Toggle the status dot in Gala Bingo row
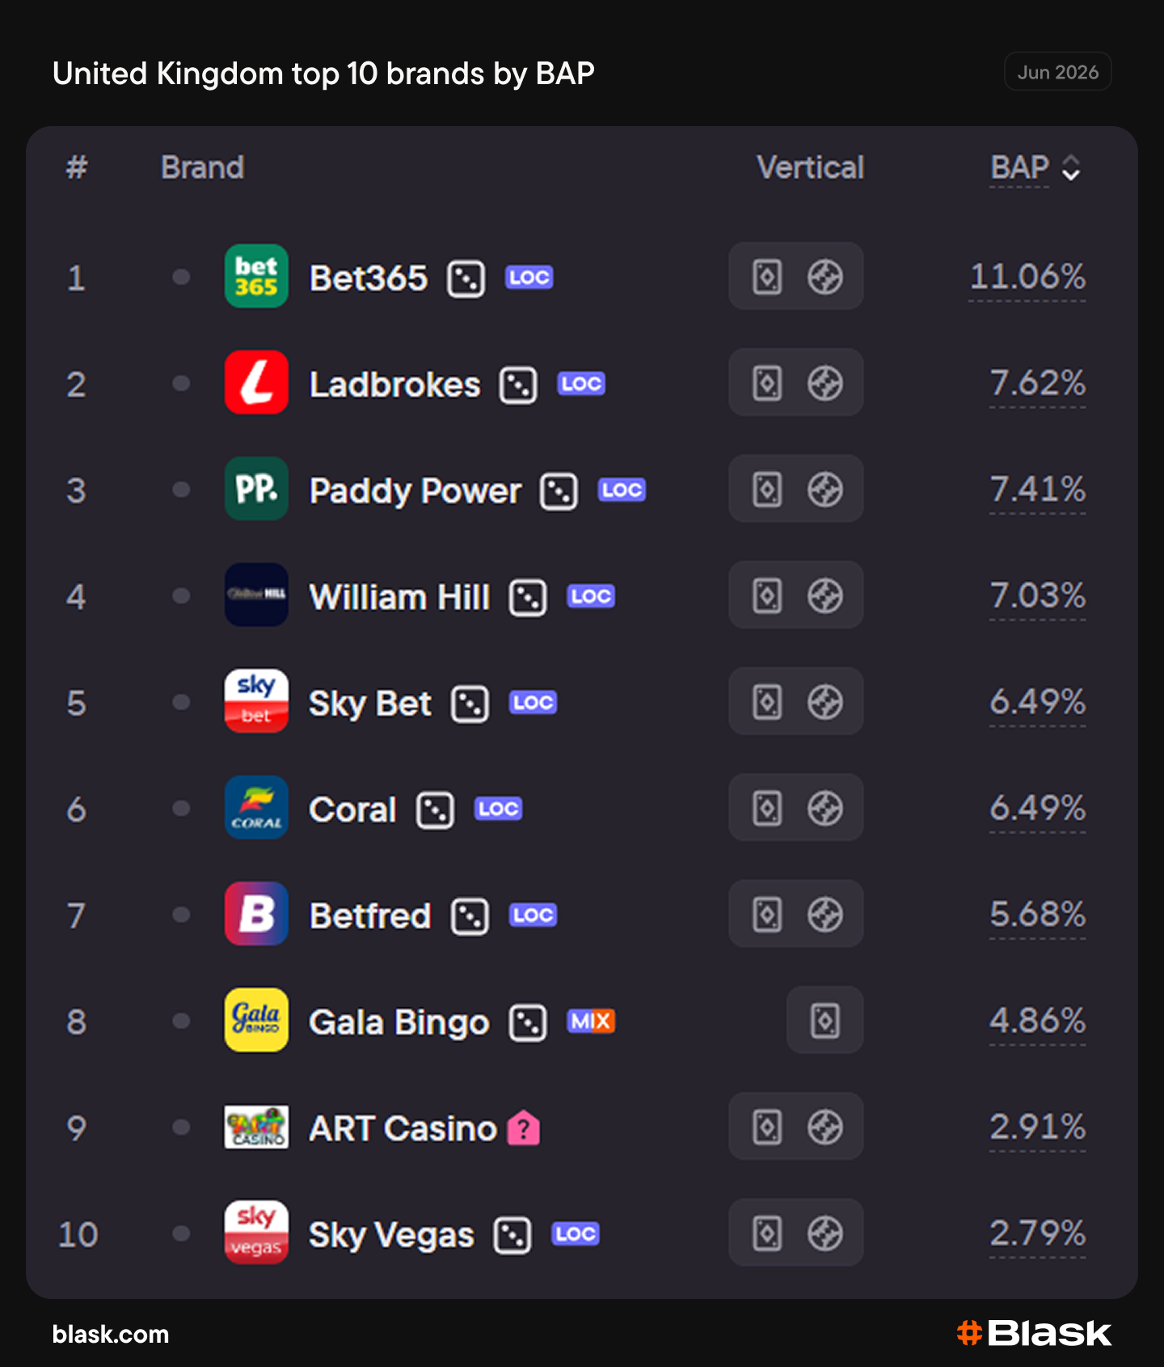Image resolution: width=1164 pixels, height=1367 pixels. point(181,1021)
